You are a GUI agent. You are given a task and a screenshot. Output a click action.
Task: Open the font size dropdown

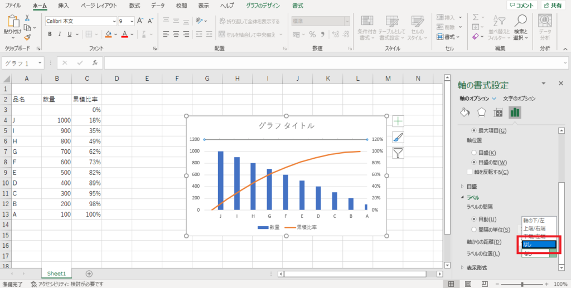click(132, 21)
